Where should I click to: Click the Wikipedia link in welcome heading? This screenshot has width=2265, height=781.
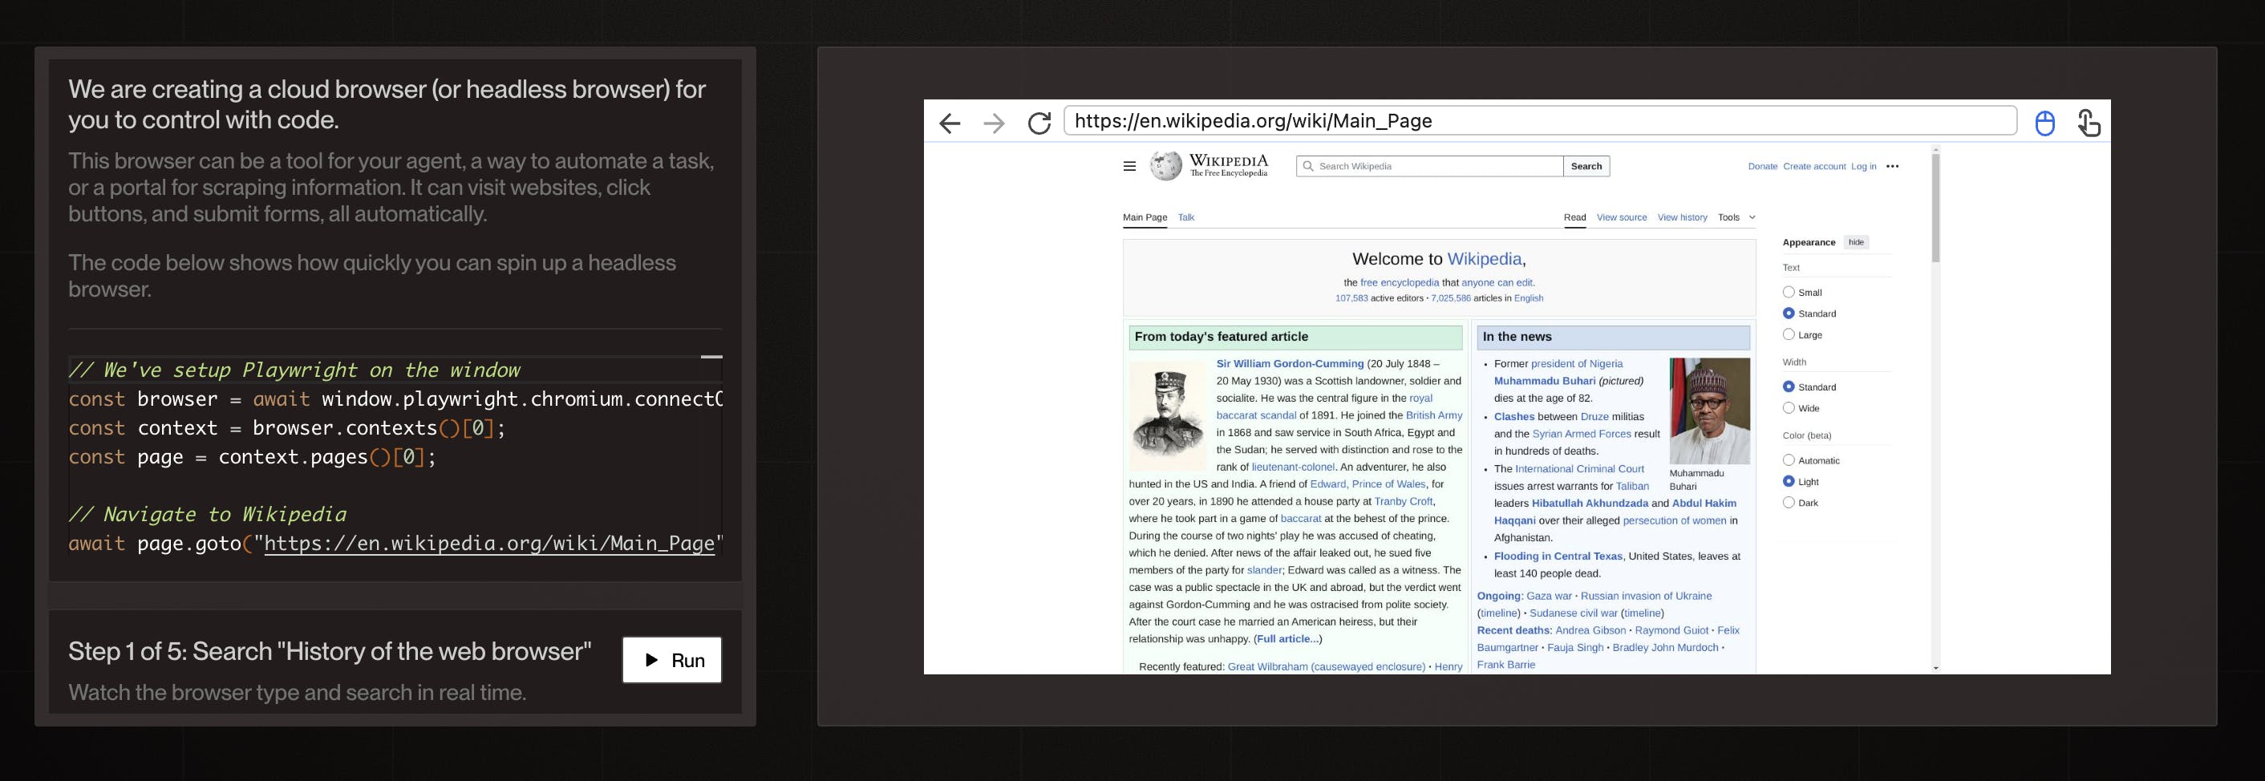pyautogui.click(x=1485, y=258)
